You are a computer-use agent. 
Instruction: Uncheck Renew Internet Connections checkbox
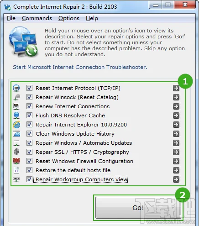[x=29, y=106]
